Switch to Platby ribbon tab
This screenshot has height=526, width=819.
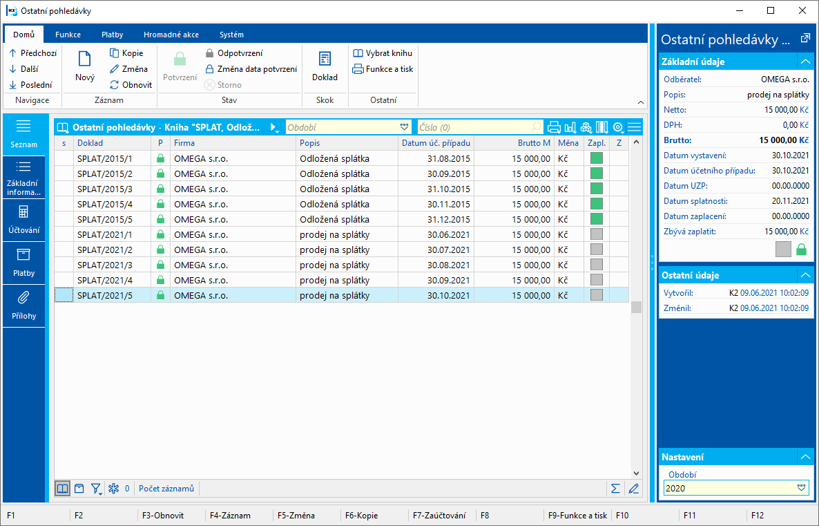113,35
